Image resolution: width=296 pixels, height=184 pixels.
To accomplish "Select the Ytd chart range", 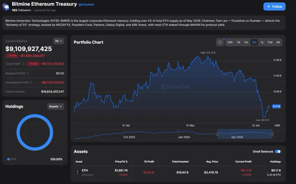I will click(270, 43).
